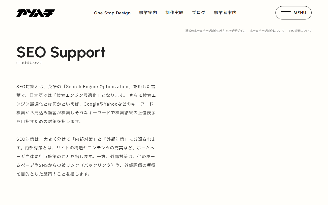This screenshot has width=328, height=205.
Task: Visit the ブログ navigation link
Action: pyautogui.click(x=199, y=13)
